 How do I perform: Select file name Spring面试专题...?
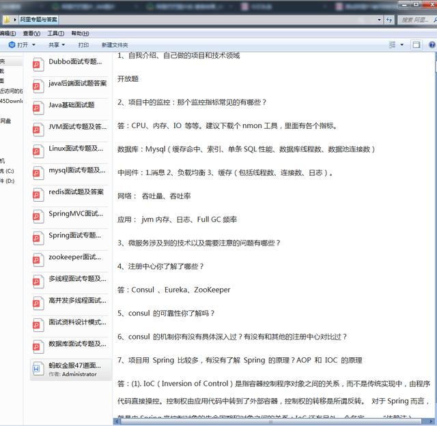[74, 235]
